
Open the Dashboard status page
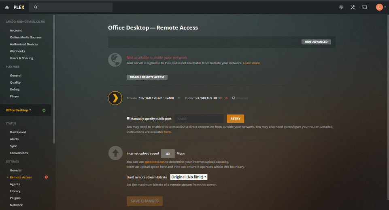pos(18,132)
